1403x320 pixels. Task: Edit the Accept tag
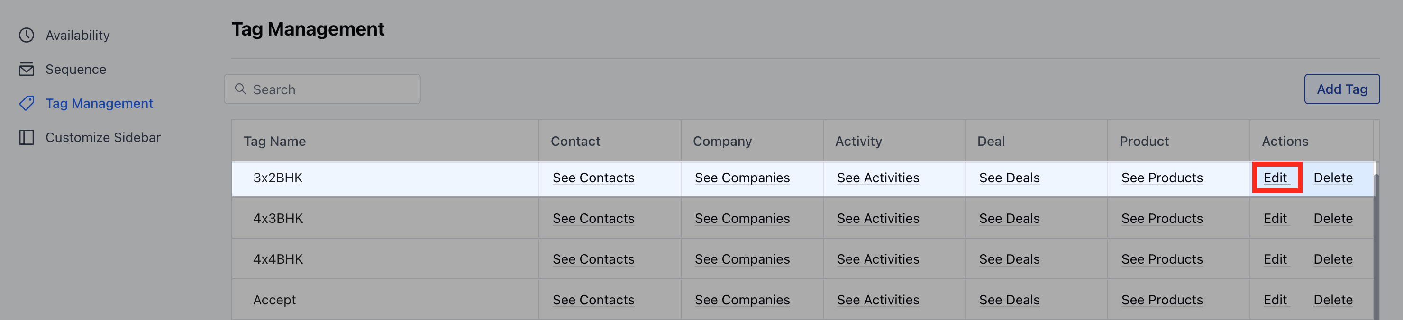1275,300
